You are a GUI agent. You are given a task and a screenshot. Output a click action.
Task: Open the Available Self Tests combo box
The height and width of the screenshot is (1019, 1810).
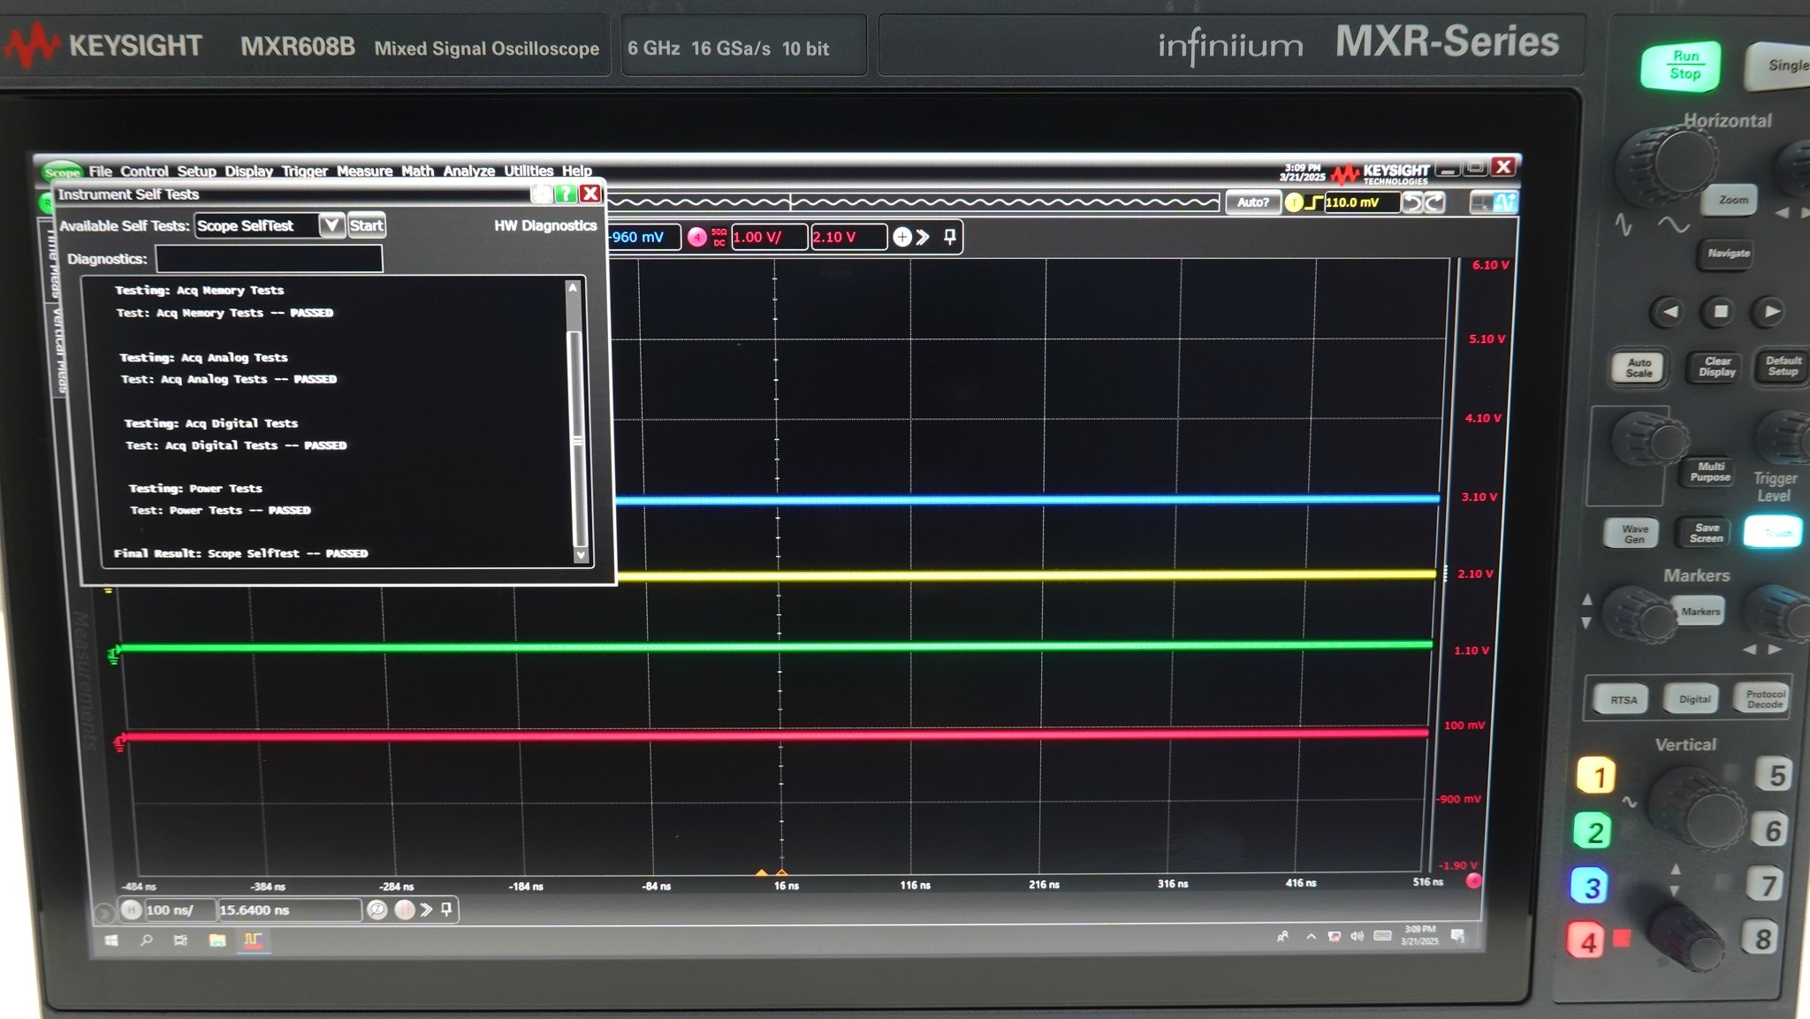click(x=269, y=225)
